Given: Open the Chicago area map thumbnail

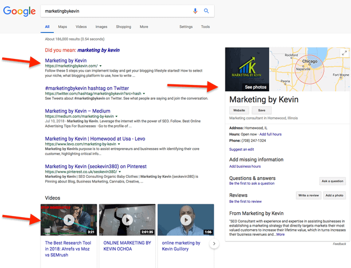Looking at the screenshot, I should coord(310,69).
